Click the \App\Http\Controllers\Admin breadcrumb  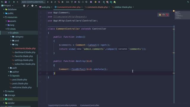pyautogui.click(x=63, y=105)
